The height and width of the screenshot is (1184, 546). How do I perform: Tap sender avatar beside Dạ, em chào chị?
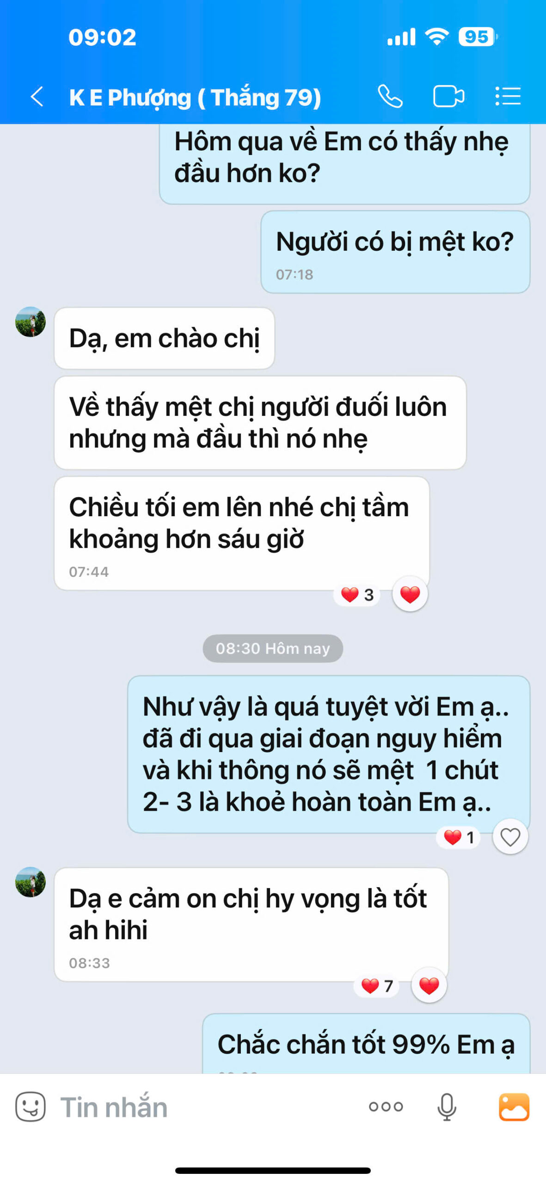click(x=31, y=322)
